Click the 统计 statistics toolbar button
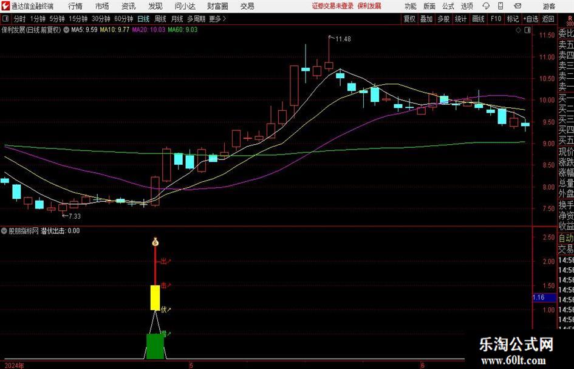Viewport: 574px width, 369px height. click(x=460, y=19)
